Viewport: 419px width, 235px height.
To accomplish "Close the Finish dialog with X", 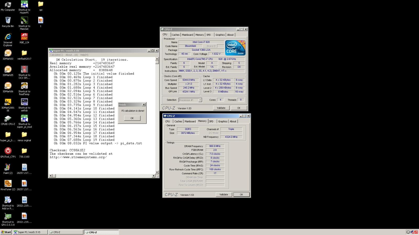I will (144, 105).
